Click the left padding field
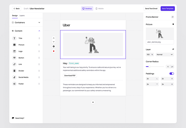The height and width of the screenshot is (128, 186). tap(152, 79)
